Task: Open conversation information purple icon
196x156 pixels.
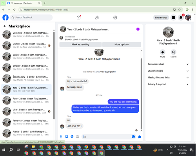Action: (x=138, y=29)
